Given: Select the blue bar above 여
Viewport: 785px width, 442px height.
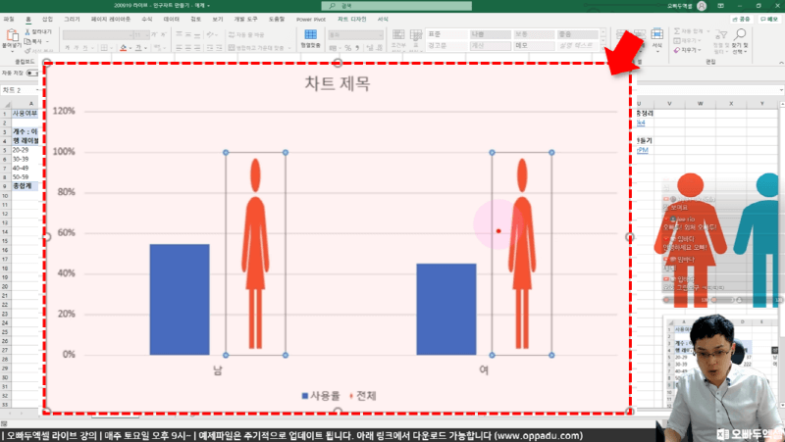Looking at the screenshot, I should point(446,310).
